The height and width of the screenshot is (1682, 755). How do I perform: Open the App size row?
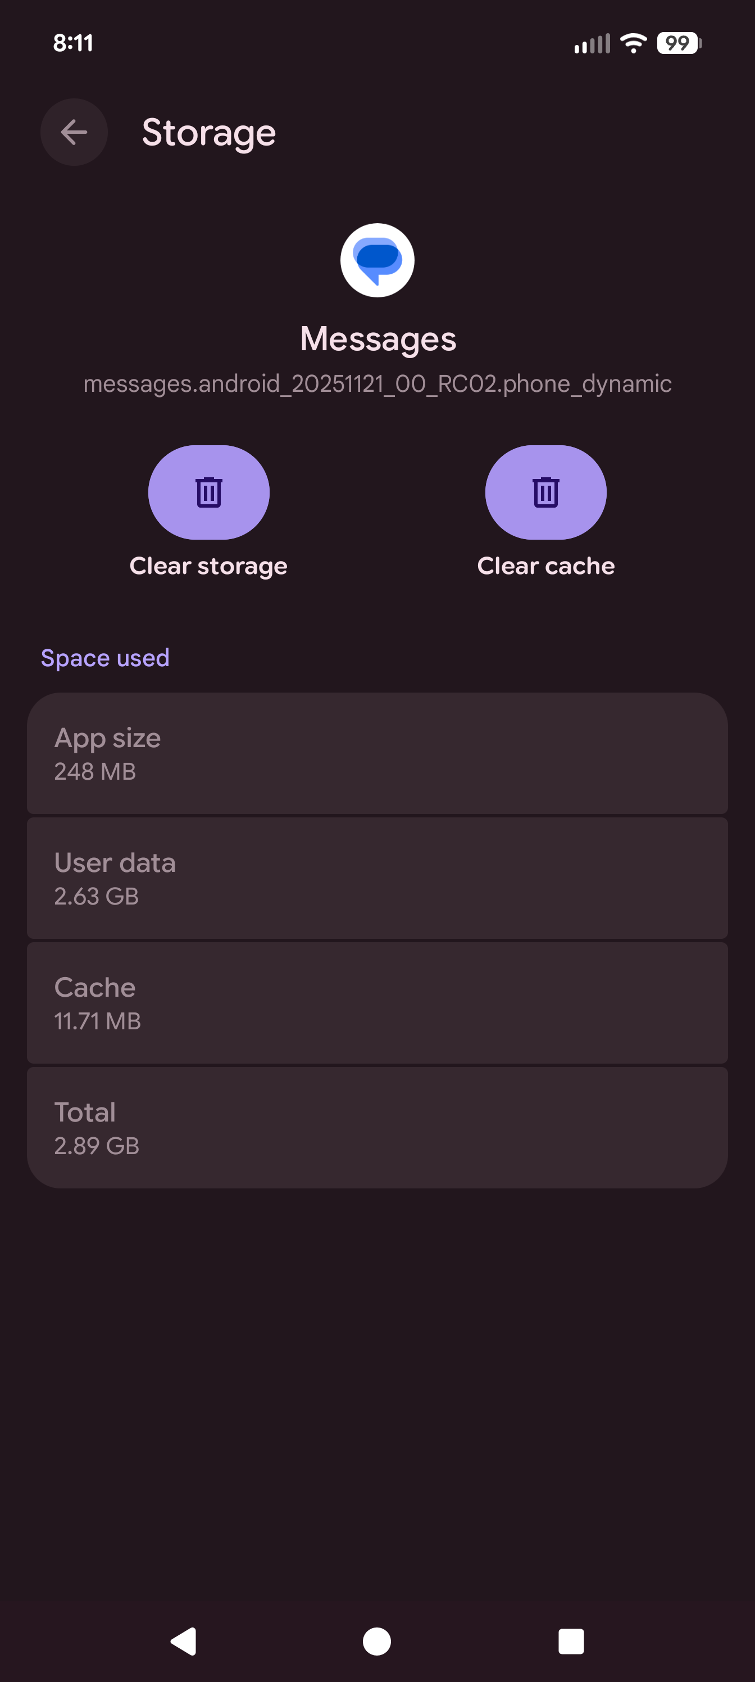coord(377,753)
